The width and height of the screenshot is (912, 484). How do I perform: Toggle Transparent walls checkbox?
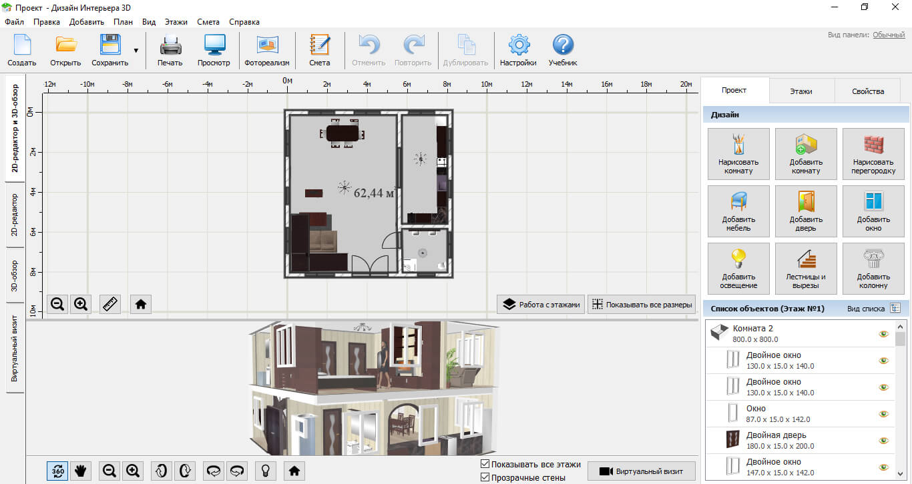(485, 477)
